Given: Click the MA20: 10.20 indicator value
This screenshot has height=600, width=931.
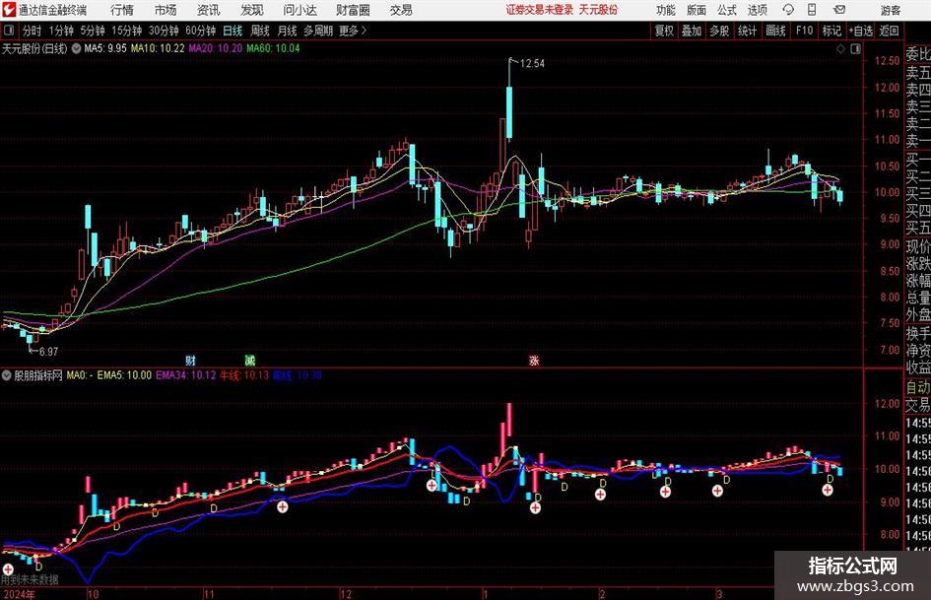Looking at the screenshot, I should (x=216, y=48).
